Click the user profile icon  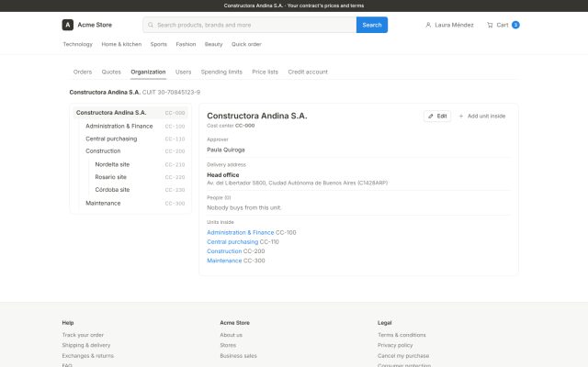pos(428,25)
